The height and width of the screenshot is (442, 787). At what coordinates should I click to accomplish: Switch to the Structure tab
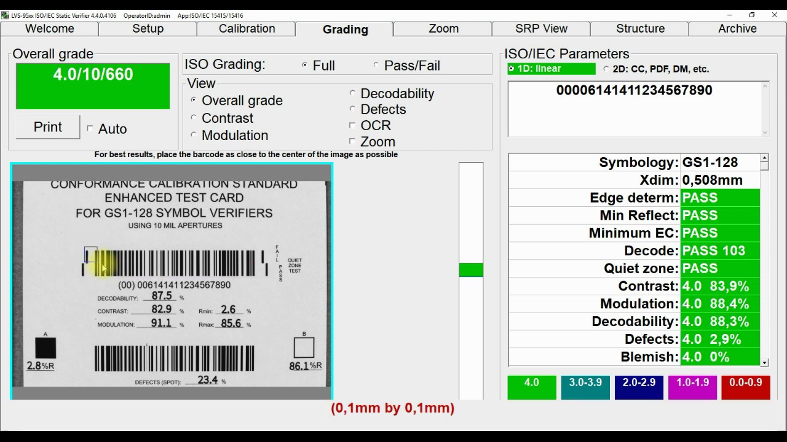640,29
